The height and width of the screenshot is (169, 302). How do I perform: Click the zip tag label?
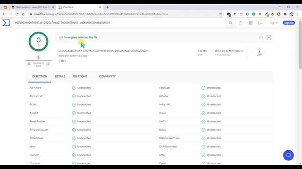pyautogui.click(x=62, y=61)
